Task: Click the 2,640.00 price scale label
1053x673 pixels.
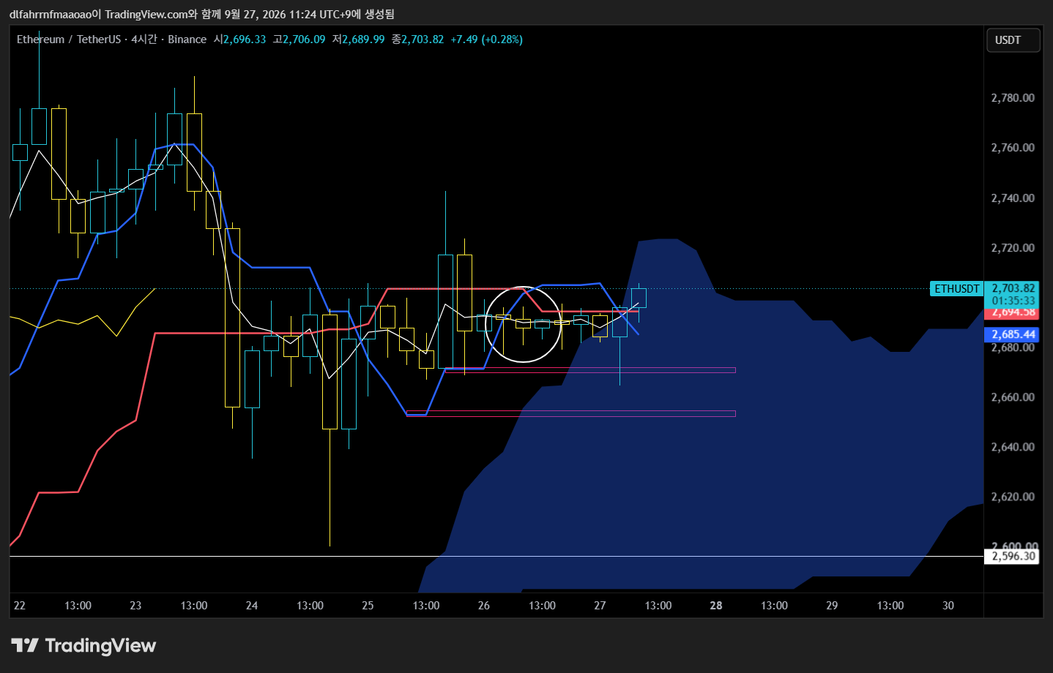Action: click(1013, 447)
